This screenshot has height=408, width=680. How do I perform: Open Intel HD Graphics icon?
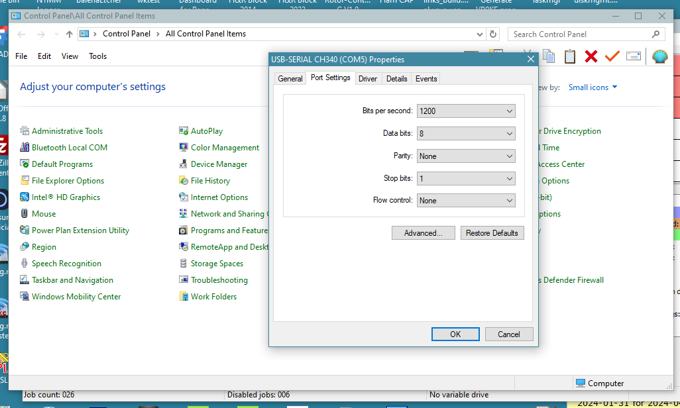tap(25, 197)
